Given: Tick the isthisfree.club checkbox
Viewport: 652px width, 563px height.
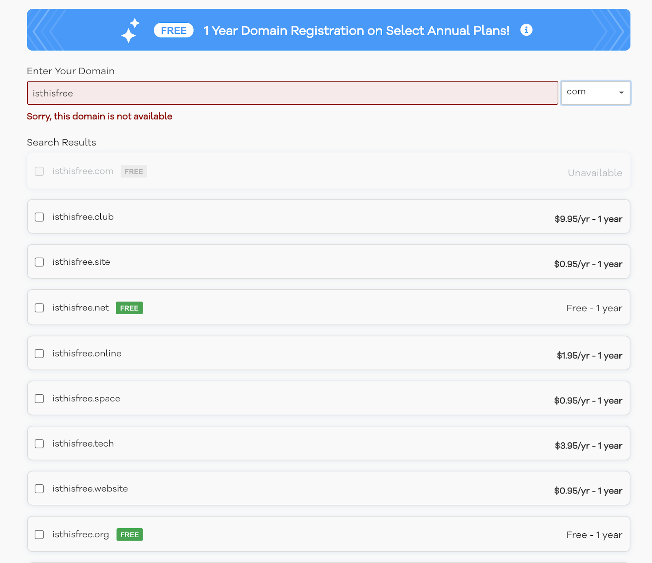Looking at the screenshot, I should click(x=39, y=217).
